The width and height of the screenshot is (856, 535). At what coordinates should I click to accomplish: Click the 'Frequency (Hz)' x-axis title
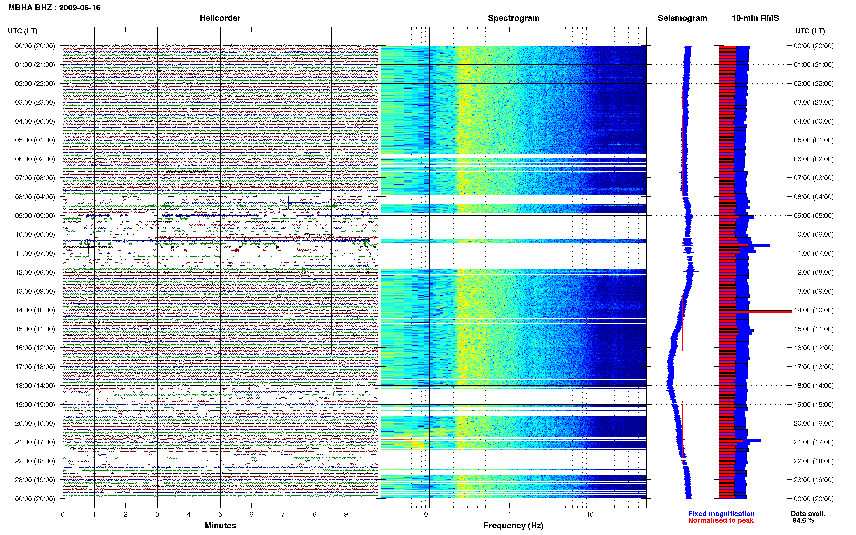pyautogui.click(x=513, y=526)
